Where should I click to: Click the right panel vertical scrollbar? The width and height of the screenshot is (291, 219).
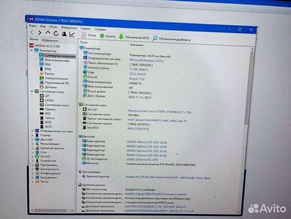252,122
